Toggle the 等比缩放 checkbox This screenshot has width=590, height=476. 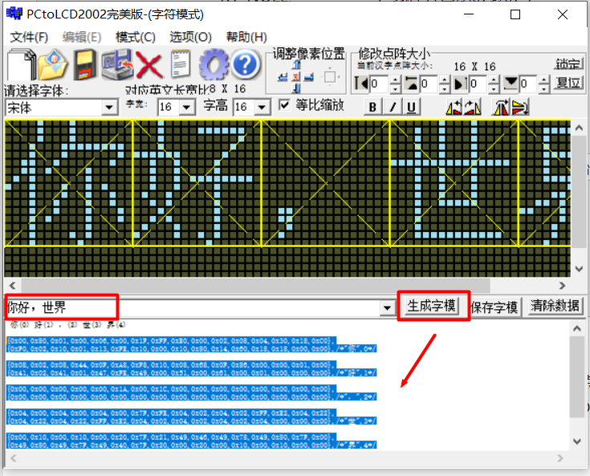tap(284, 105)
